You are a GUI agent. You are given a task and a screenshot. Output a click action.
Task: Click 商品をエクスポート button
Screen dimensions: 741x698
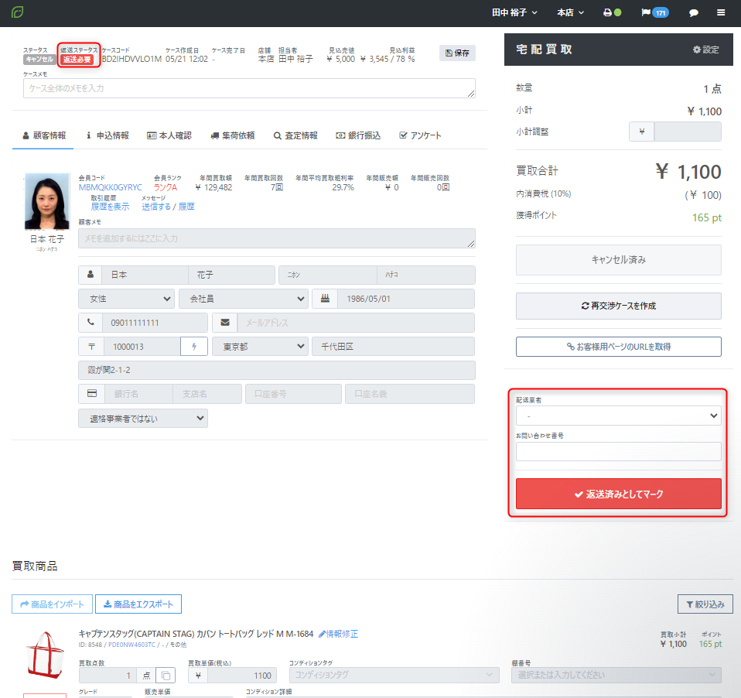coord(138,604)
